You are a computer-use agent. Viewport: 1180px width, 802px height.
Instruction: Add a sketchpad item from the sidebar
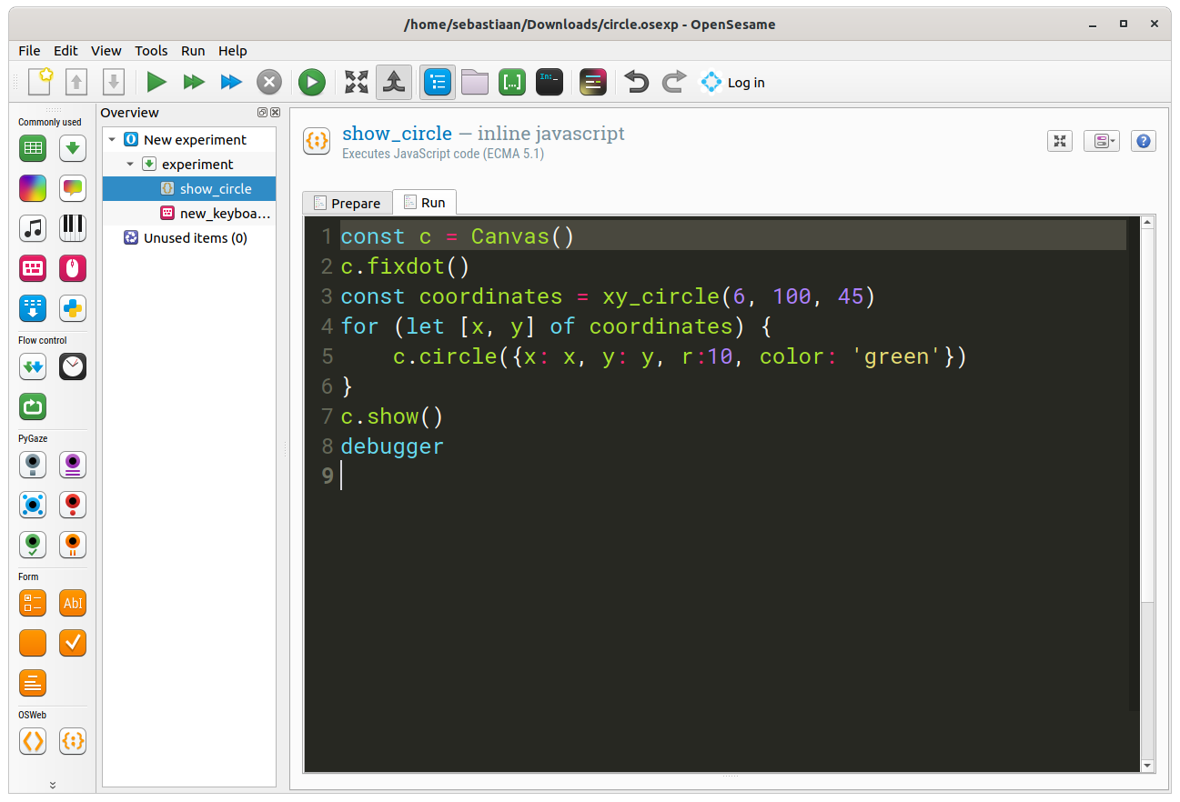pyautogui.click(x=32, y=188)
